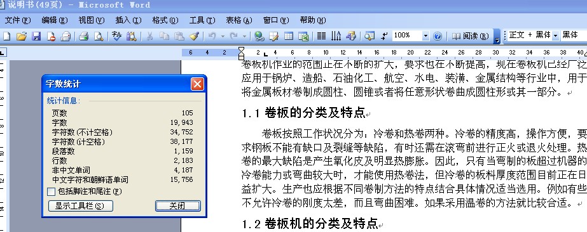Open the 格式(O) menu
587x232 pixels.
165,20
